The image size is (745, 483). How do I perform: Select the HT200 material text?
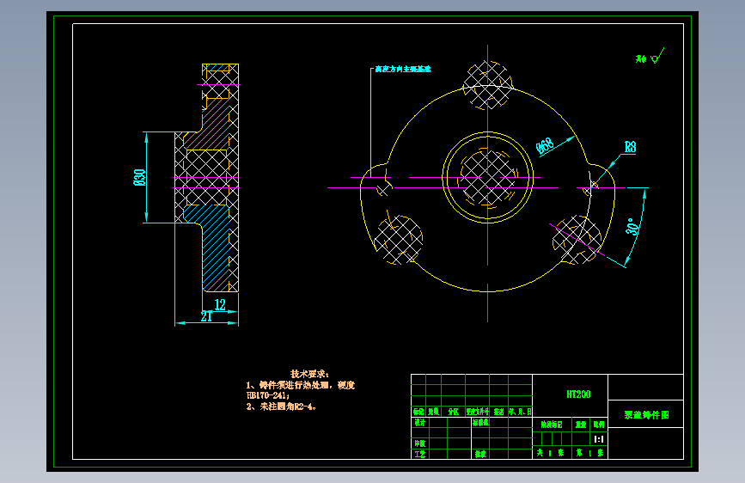(578, 394)
